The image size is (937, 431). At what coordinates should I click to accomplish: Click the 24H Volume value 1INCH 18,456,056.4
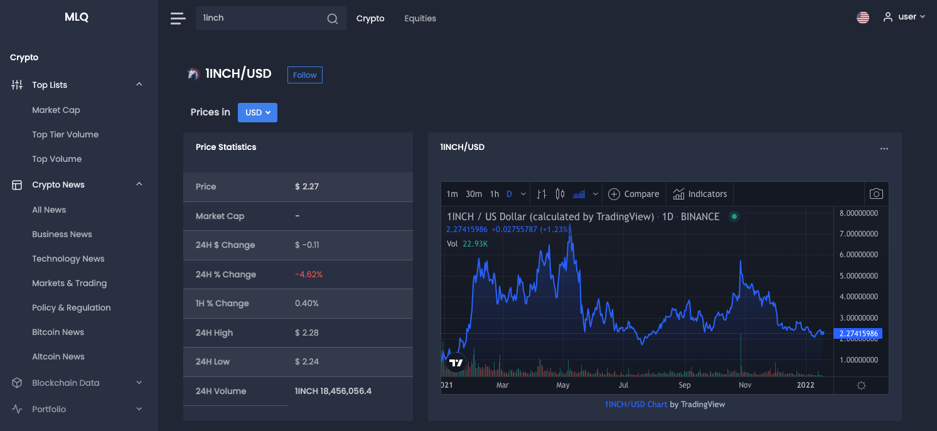coord(333,391)
